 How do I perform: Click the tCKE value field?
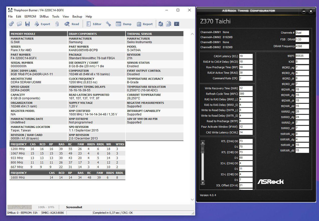(x=302, y=62)
